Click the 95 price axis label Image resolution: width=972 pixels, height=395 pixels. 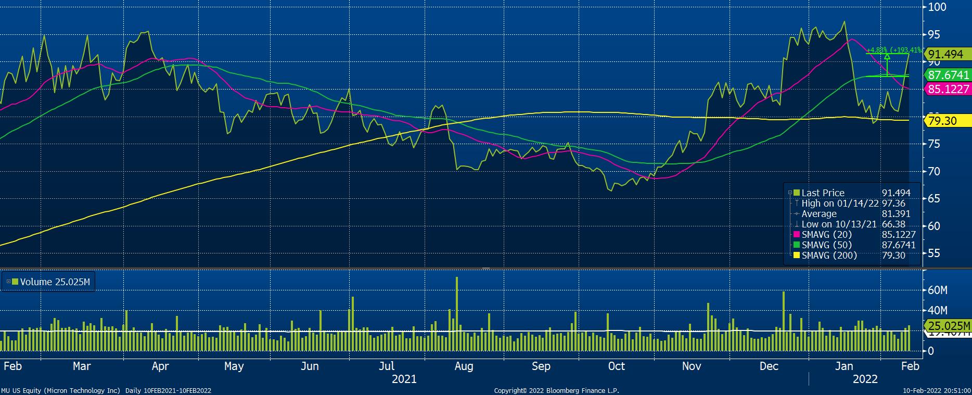coord(934,34)
